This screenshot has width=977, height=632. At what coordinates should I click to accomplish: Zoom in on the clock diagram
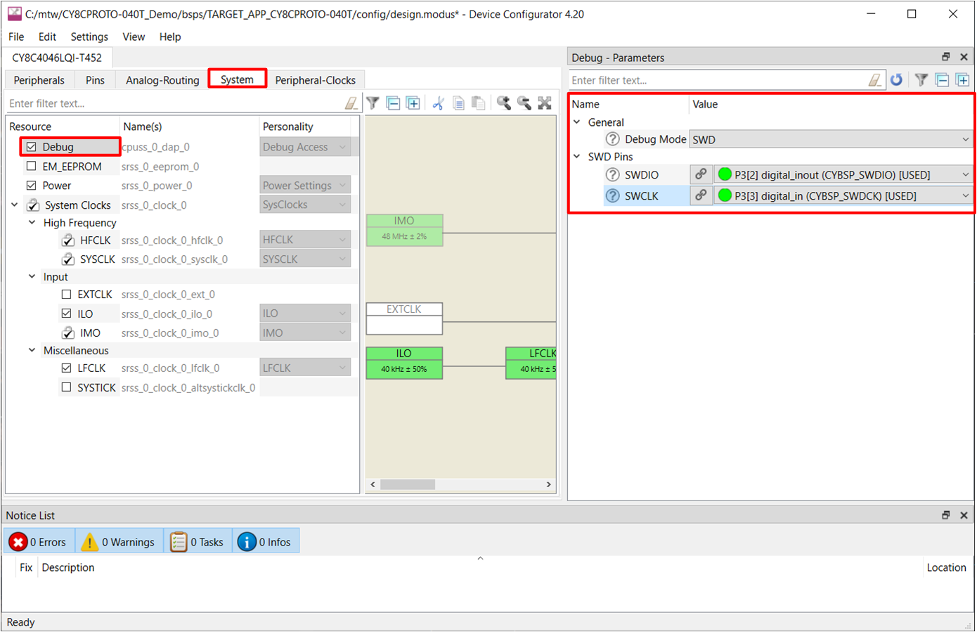(503, 103)
